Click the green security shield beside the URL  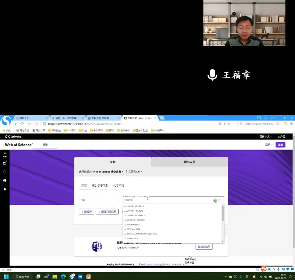click(44, 124)
